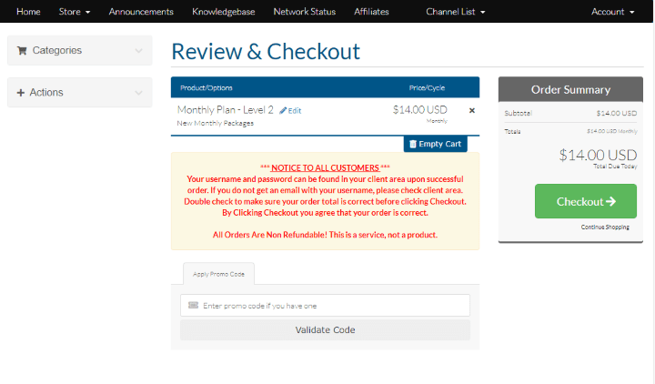The height and width of the screenshot is (384, 655).
Task: View the Network Status page
Action: point(305,12)
